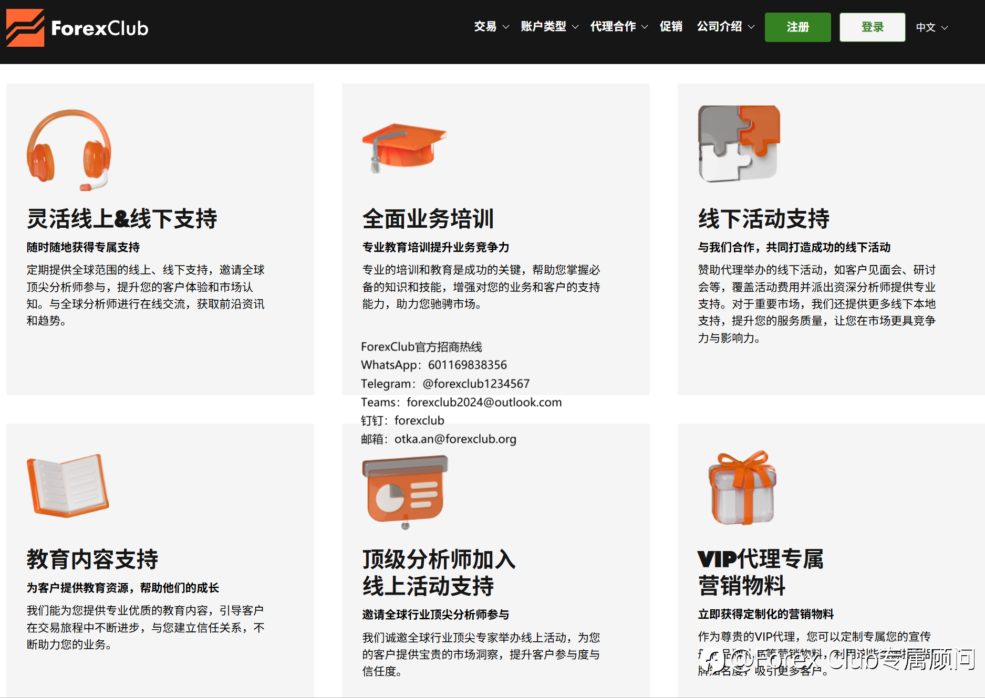This screenshot has height=698, width=985.
Task: Click the open book education icon
Action: pyautogui.click(x=68, y=485)
